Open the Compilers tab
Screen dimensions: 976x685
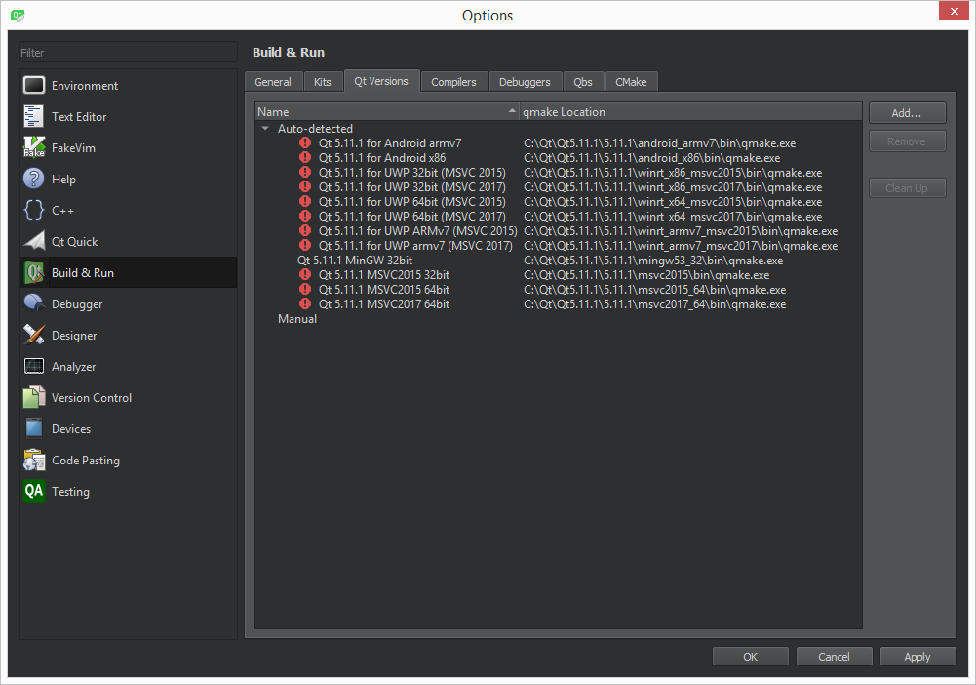[453, 82]
